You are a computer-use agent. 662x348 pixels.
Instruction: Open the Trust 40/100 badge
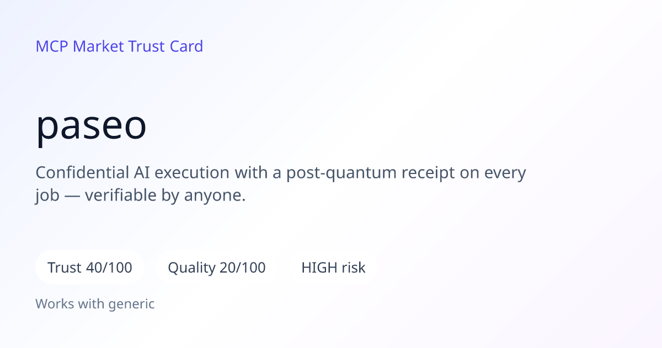pyautogui.click(x=90, y=268)
